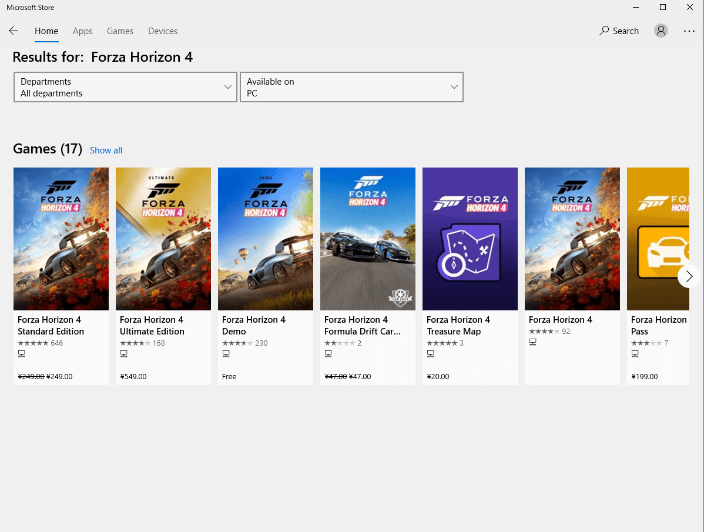Open the Forza Horizon Car Pass cover art

658,239
